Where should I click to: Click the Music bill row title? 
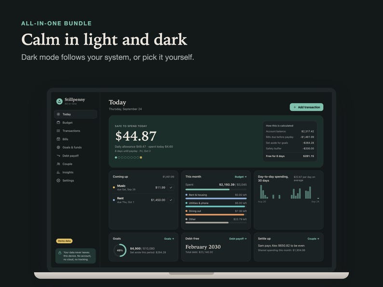pyautogui.click(x=121, y=186)
